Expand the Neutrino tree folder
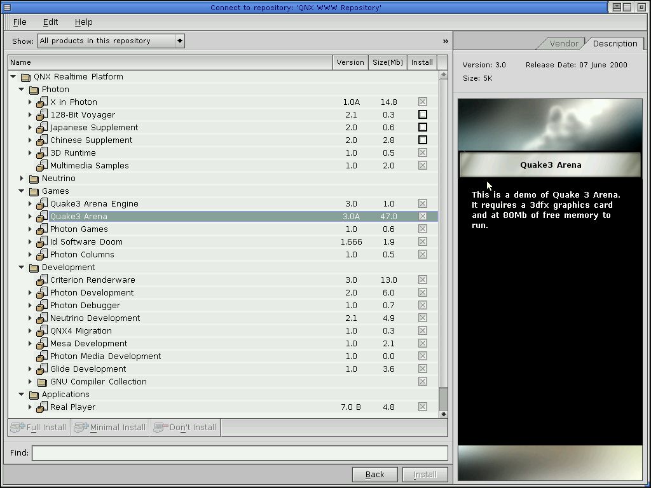Screen dimensions: 651x488 click(22, 179)
